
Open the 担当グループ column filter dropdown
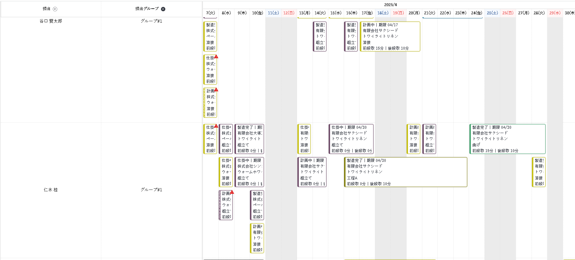163,9
